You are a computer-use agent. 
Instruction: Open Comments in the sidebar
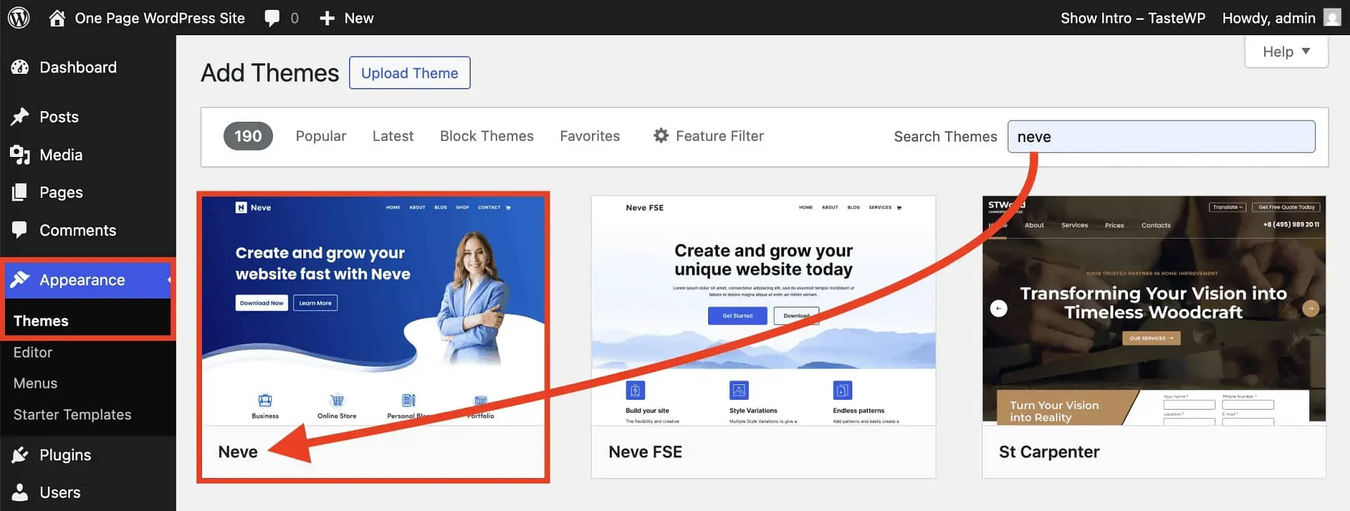[x=77, y=230]
